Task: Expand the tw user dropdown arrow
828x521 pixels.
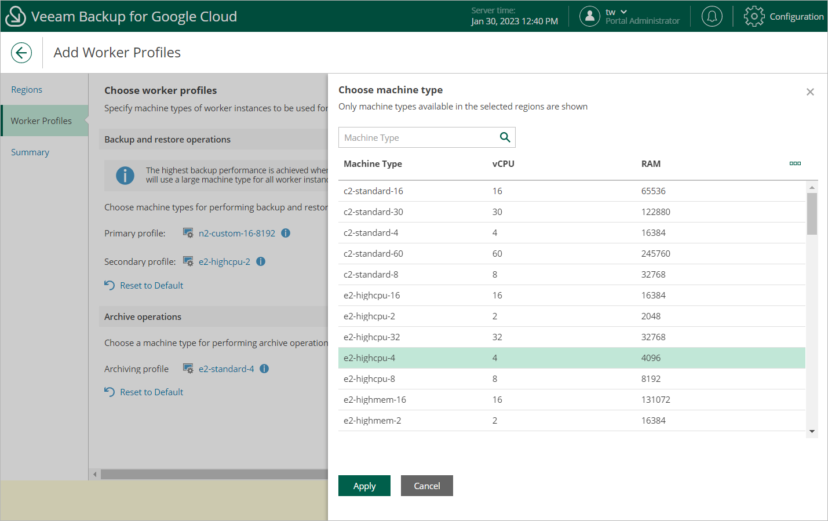Action: pos(624,12)
